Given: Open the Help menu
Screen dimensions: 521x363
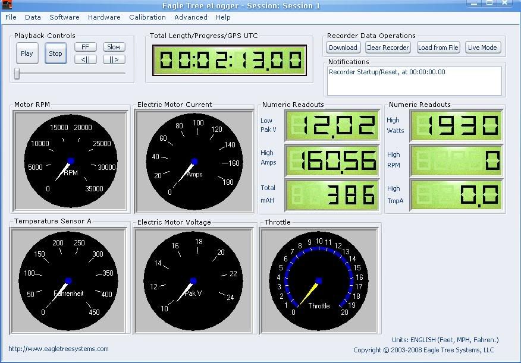Looking at the screenshot, I should (x=223, y=17).
